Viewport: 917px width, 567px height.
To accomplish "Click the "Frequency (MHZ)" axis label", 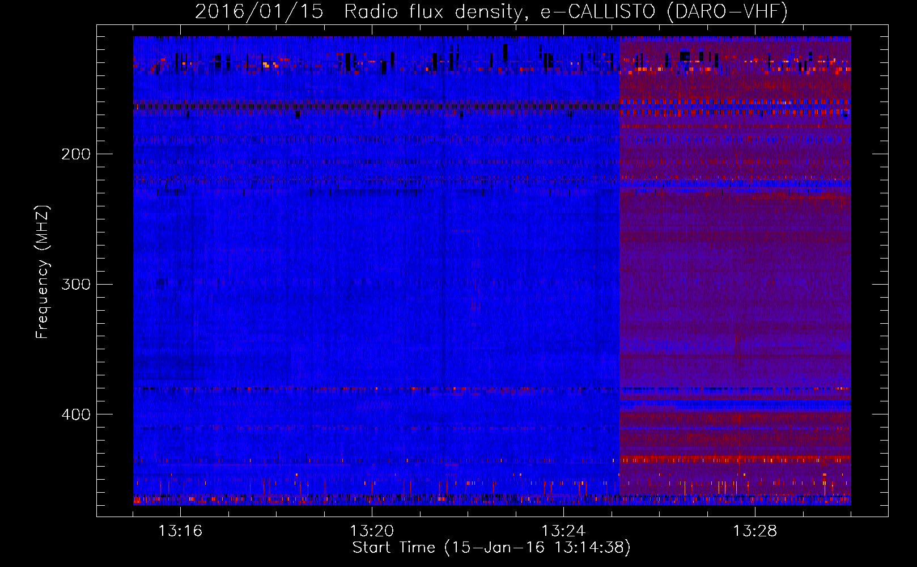I will pos(43,272).
